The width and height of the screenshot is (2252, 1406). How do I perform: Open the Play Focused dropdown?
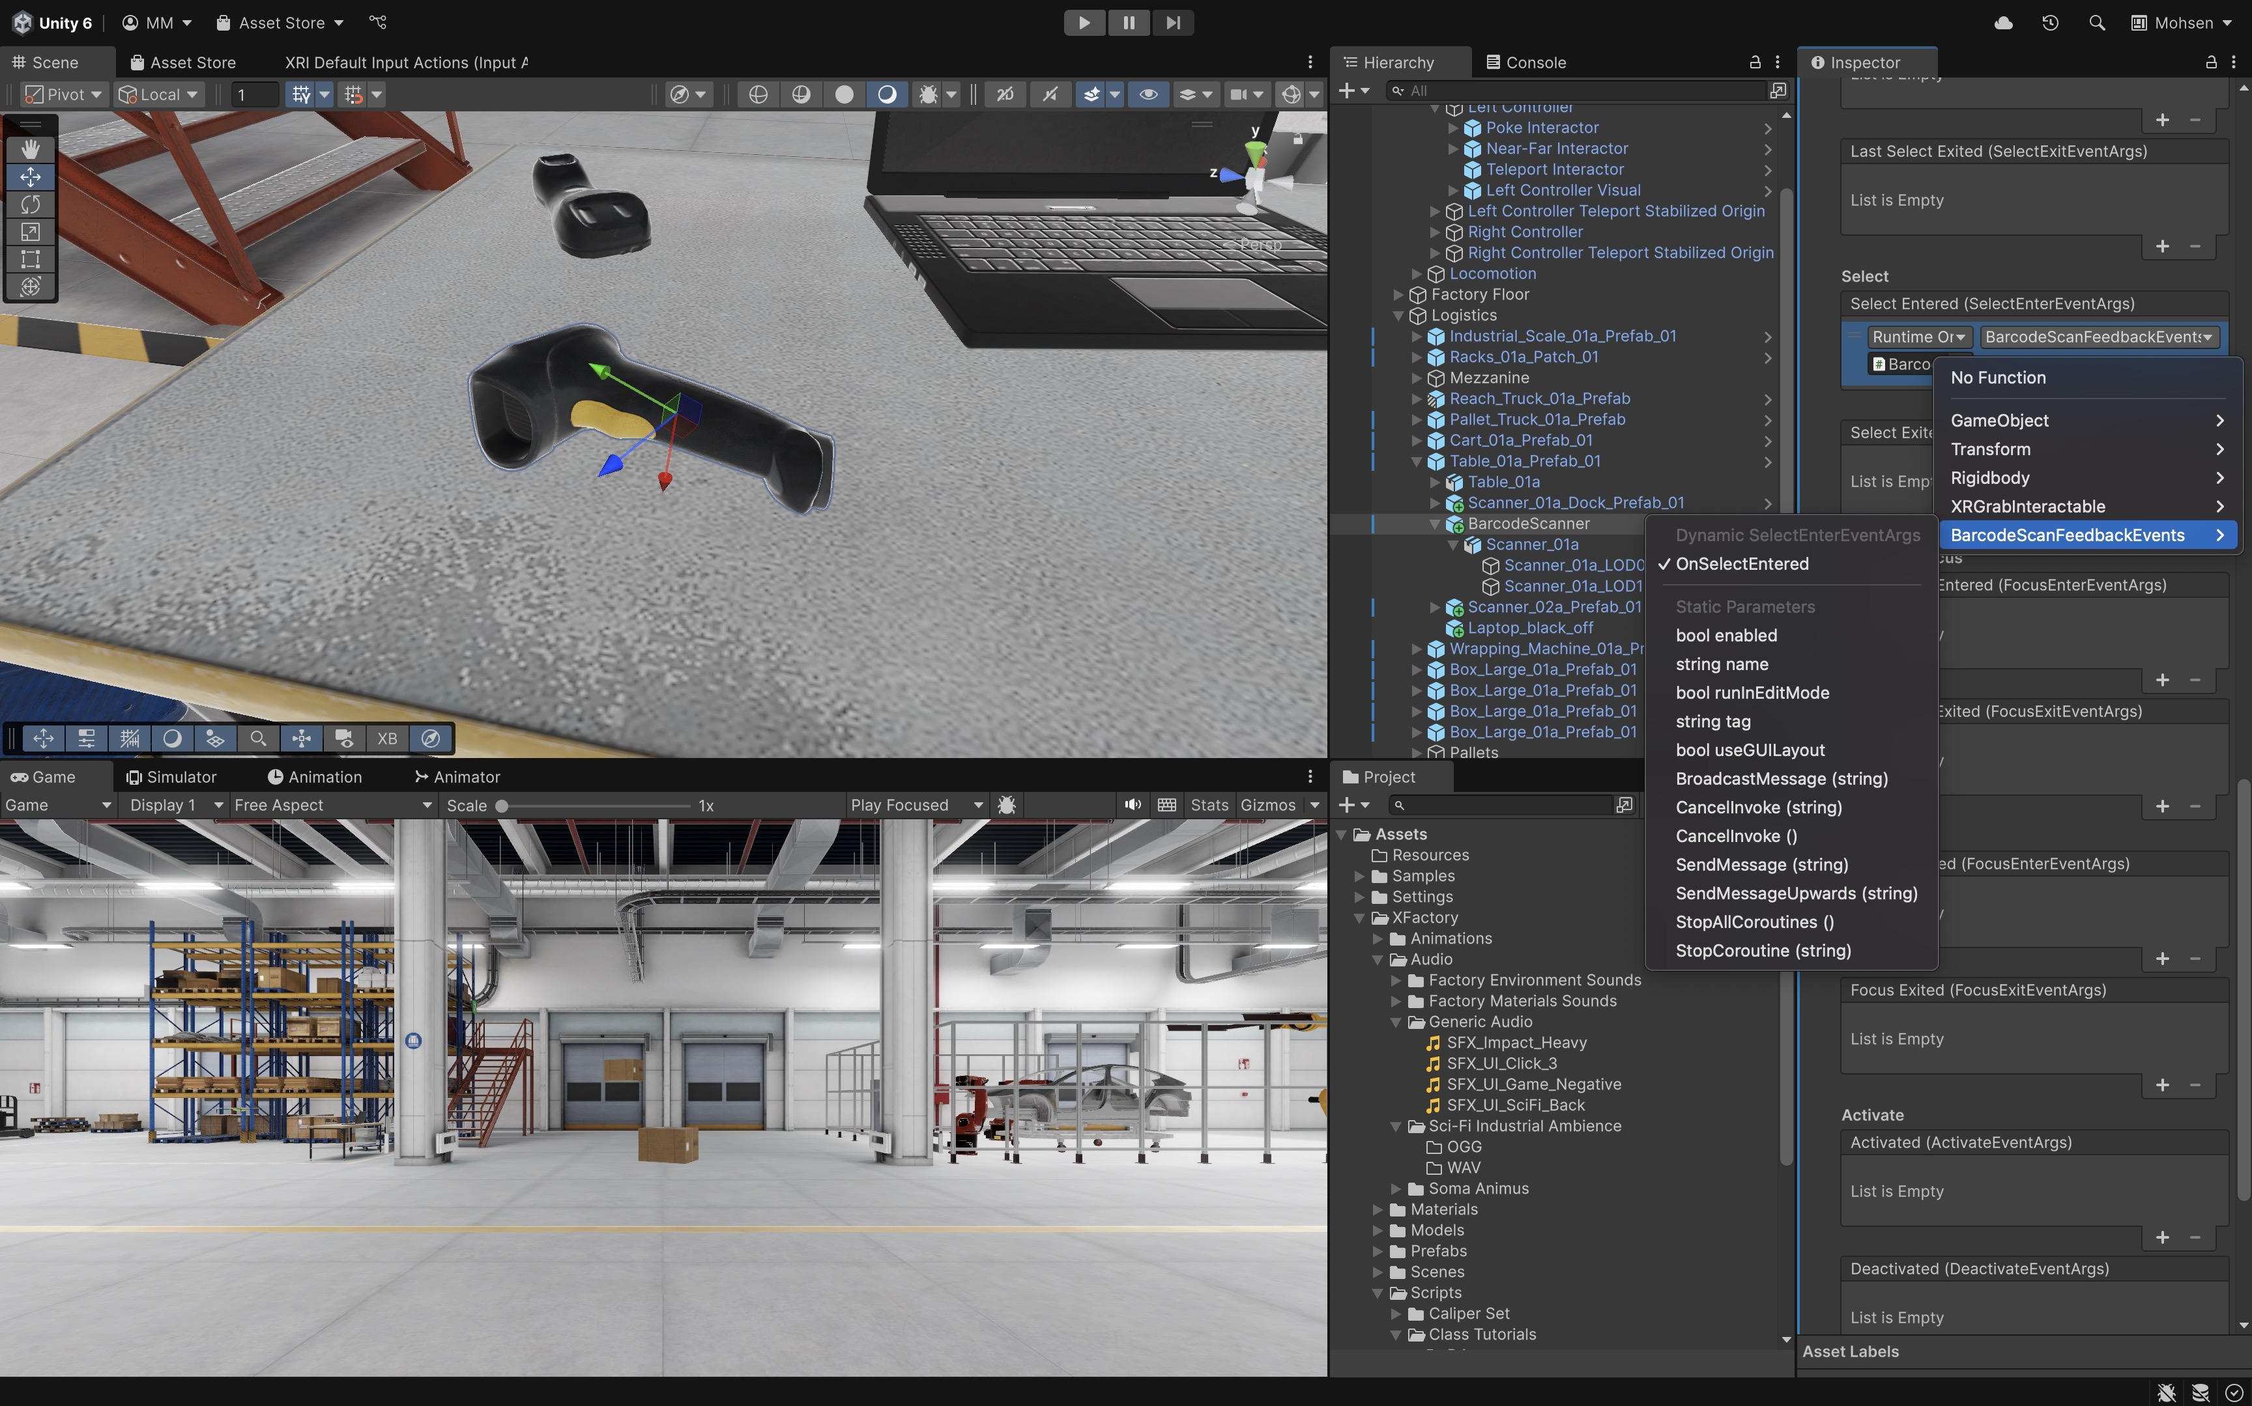tap(916, 806)
